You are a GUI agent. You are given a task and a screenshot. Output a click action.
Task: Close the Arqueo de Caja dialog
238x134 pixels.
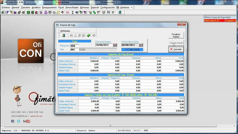point(181,24)
